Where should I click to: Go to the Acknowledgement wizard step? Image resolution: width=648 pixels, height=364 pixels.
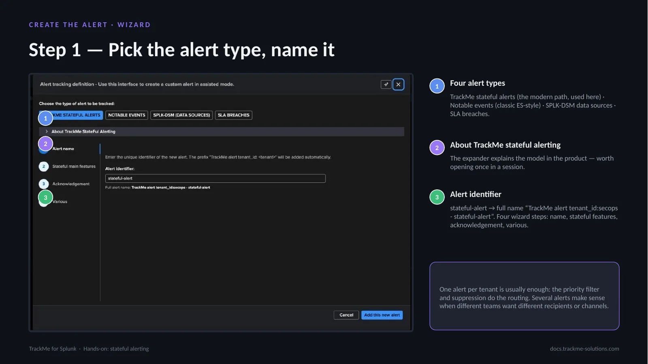coord(71,184)
